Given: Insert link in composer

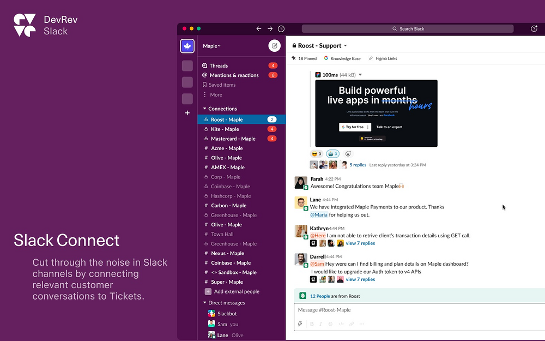Looking at the screenshot, I should pyautogui.click(x=352, y=324).
